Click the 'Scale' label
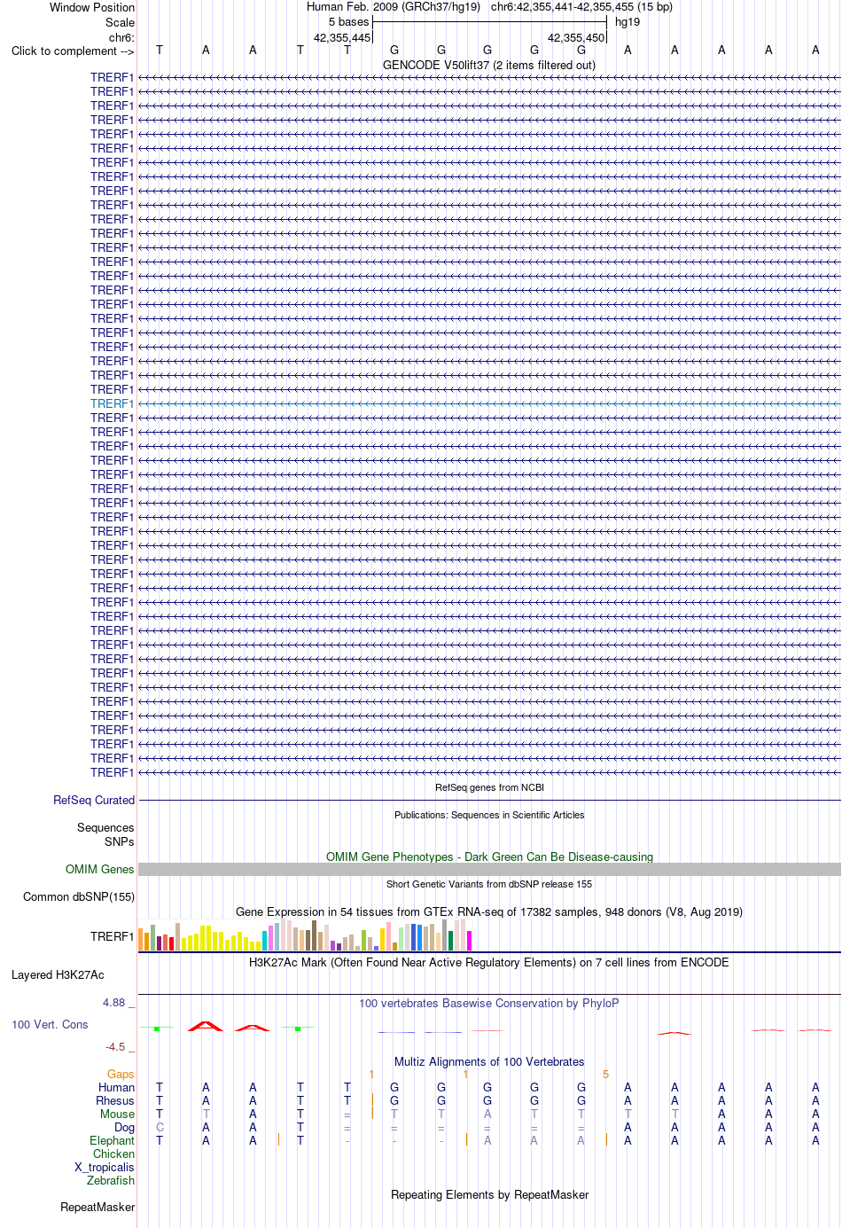This screenshot has width=842, height=1228. click(x=120, y=22)
